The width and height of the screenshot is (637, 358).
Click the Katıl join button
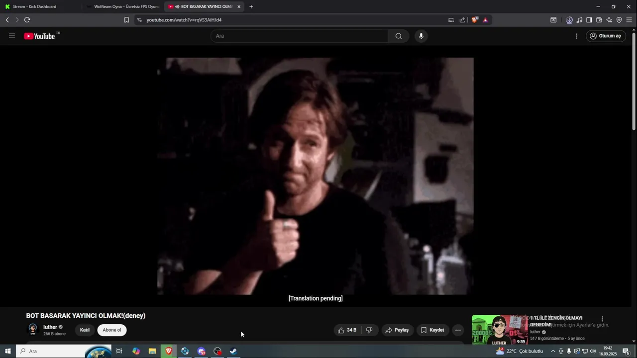[x=85, y=330]
